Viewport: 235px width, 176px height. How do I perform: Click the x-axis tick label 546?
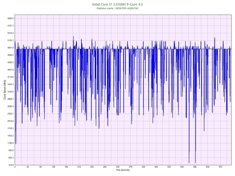182,167
